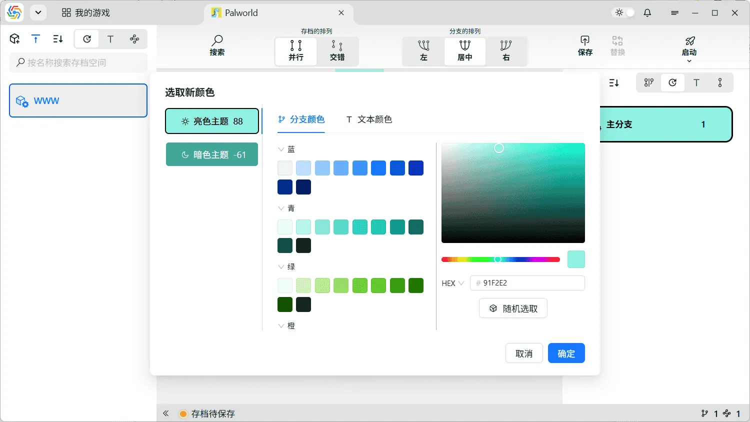This screenshot has width=750, height=422.
Task: Open the 搜索 search tool in the toolbar
Action: coord(217,45)
